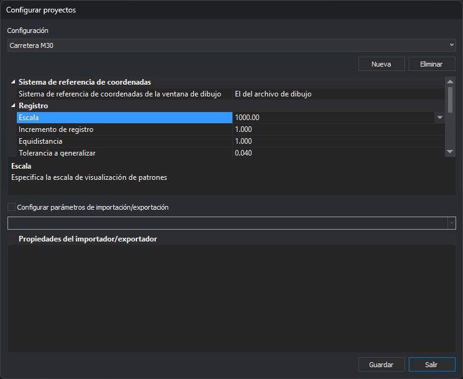Click the Nueva button
This screenshot has width=463, height=379.
pyautogui.click(x=381, y=64)
